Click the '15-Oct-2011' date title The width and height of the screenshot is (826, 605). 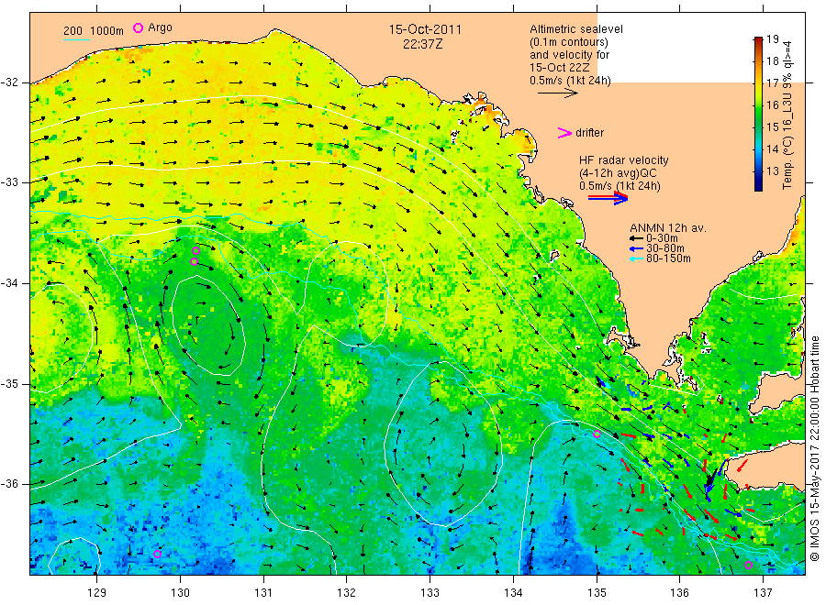tap(425, 29)
